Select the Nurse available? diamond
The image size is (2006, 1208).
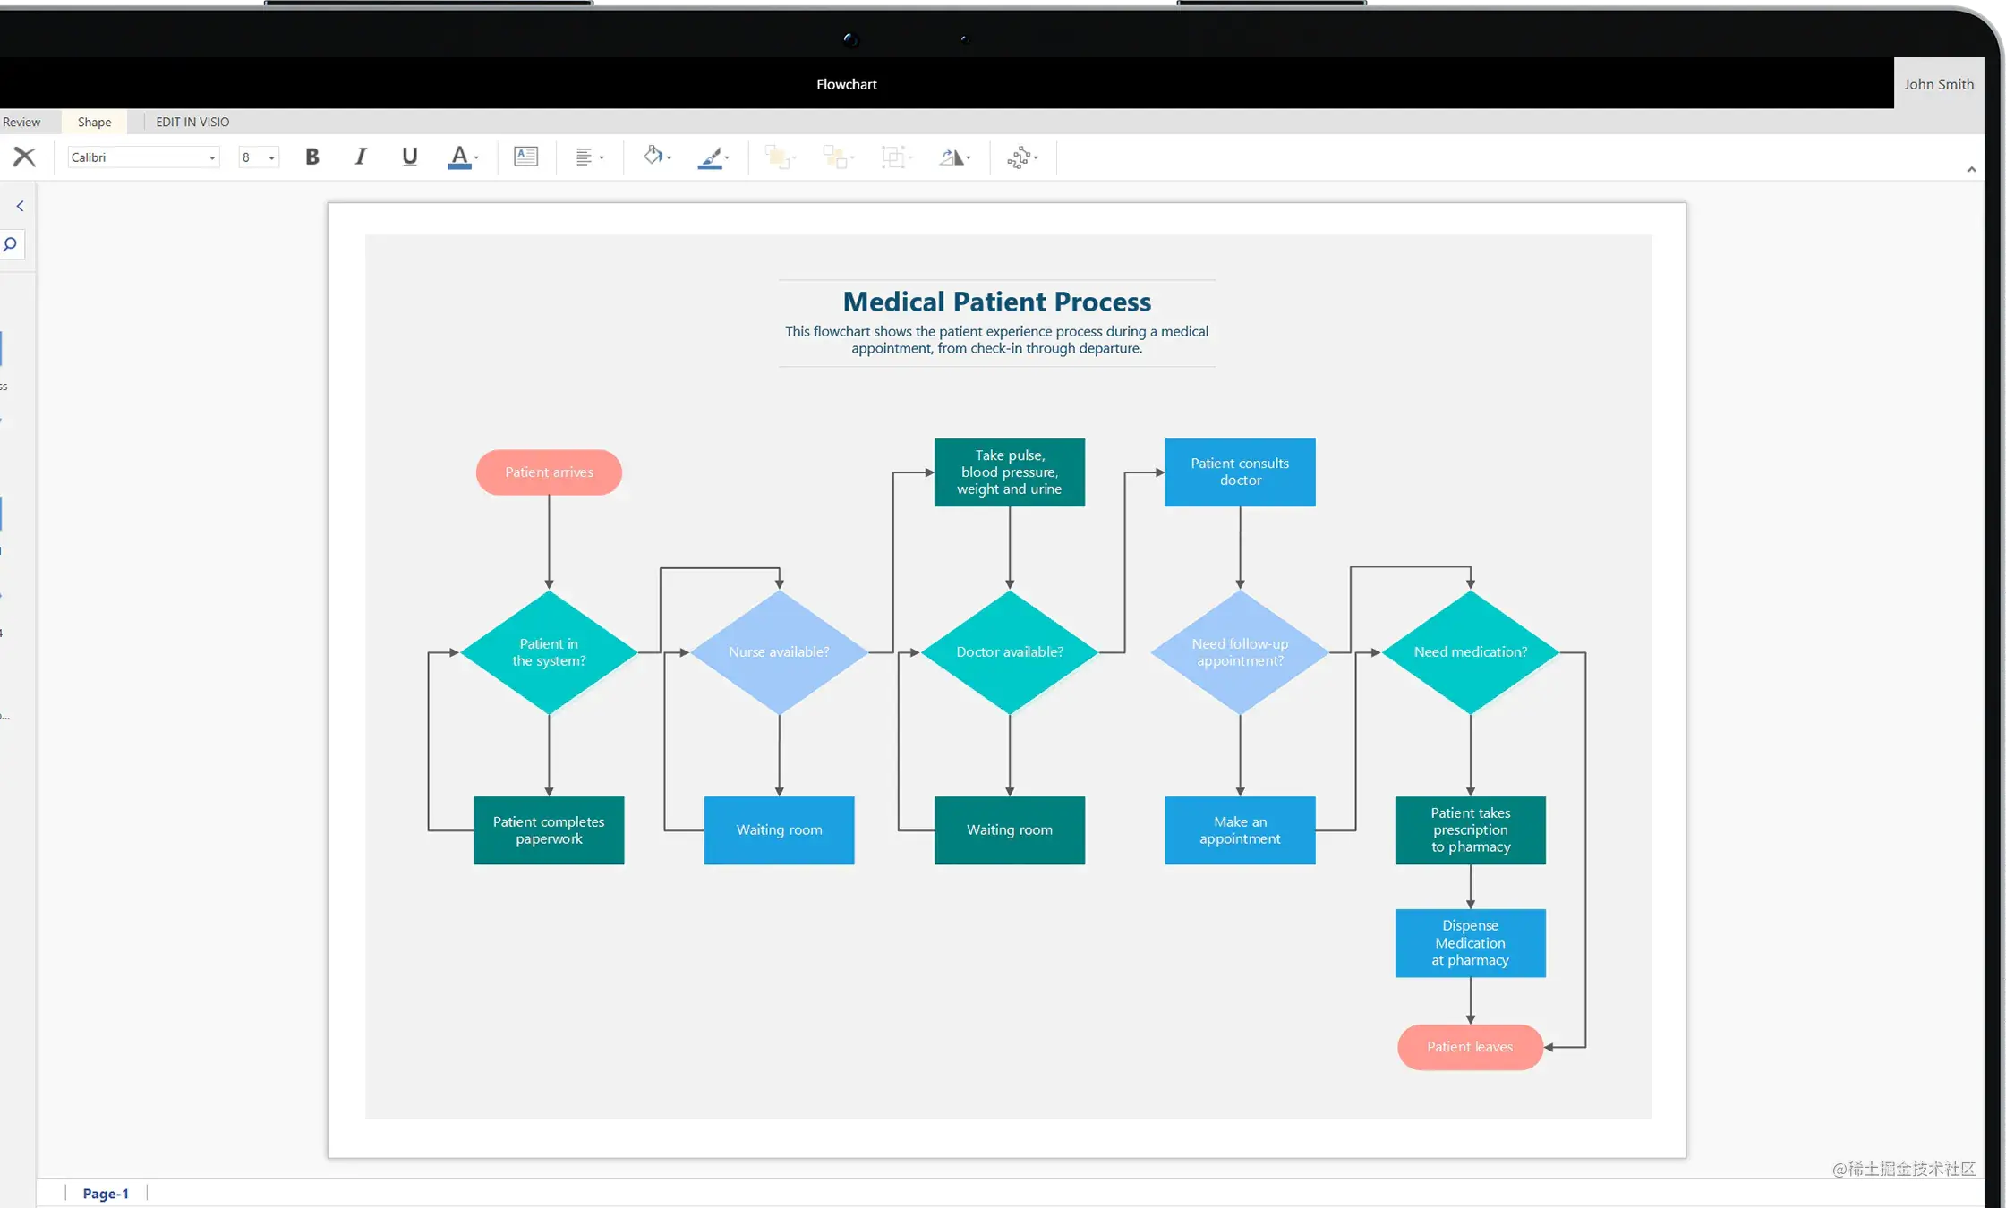point(779,652)
